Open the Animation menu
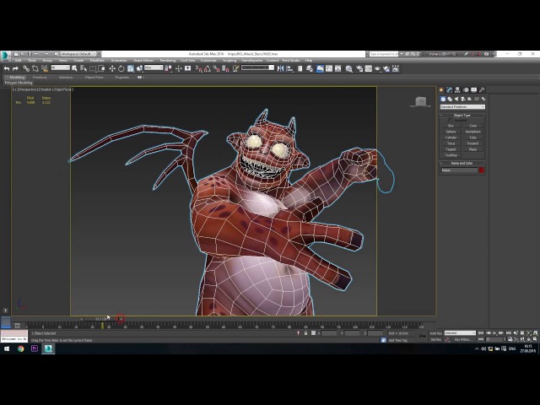Image resolution: width=540 pixels, height=405 pixels. tap(119, 61)
